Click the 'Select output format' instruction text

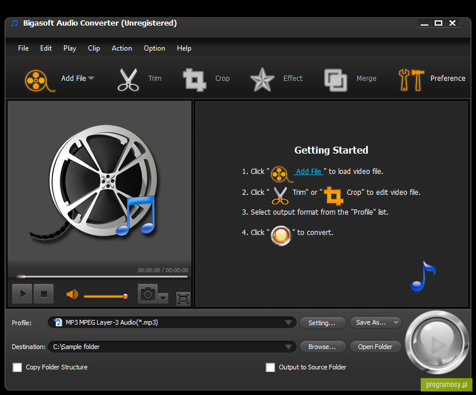(315, 212)
